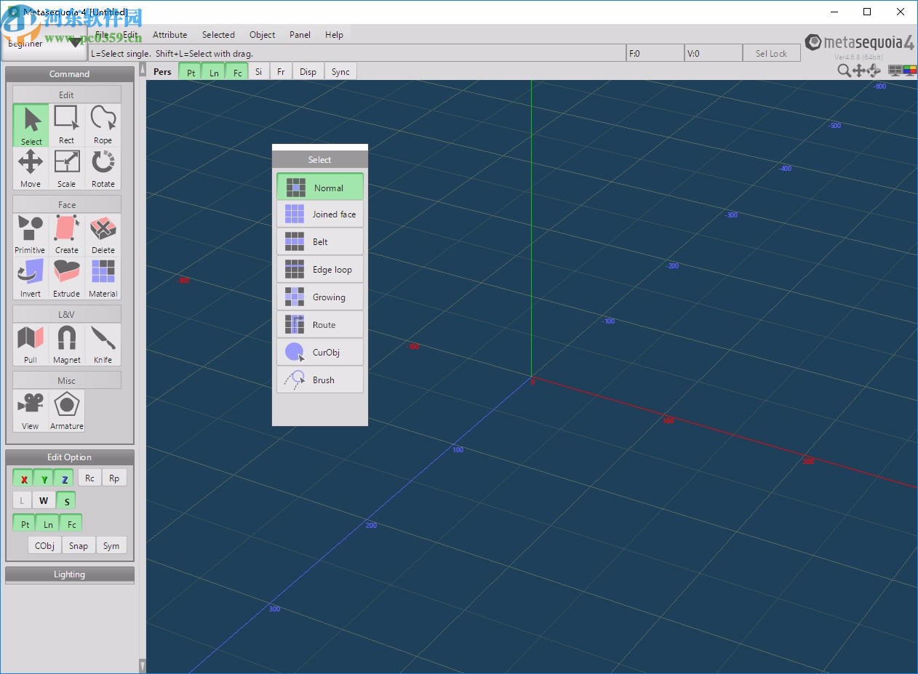Open the Object menu

tap(262, 35)
